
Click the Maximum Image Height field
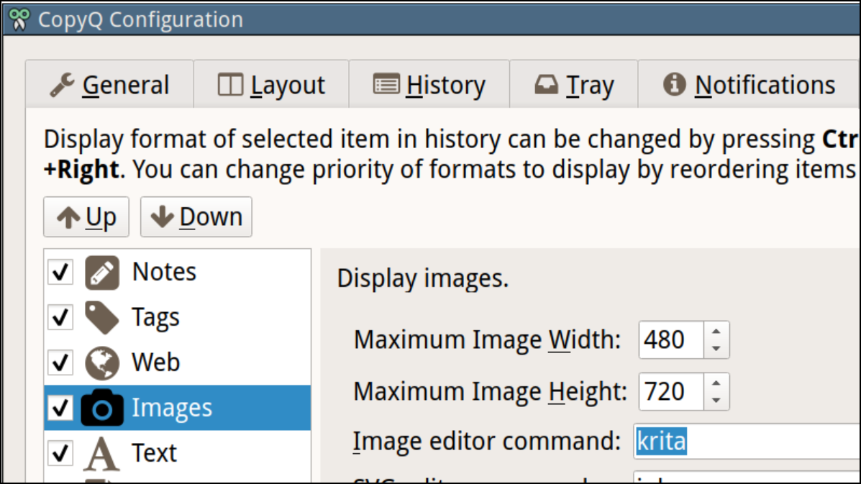coord(671,391)
